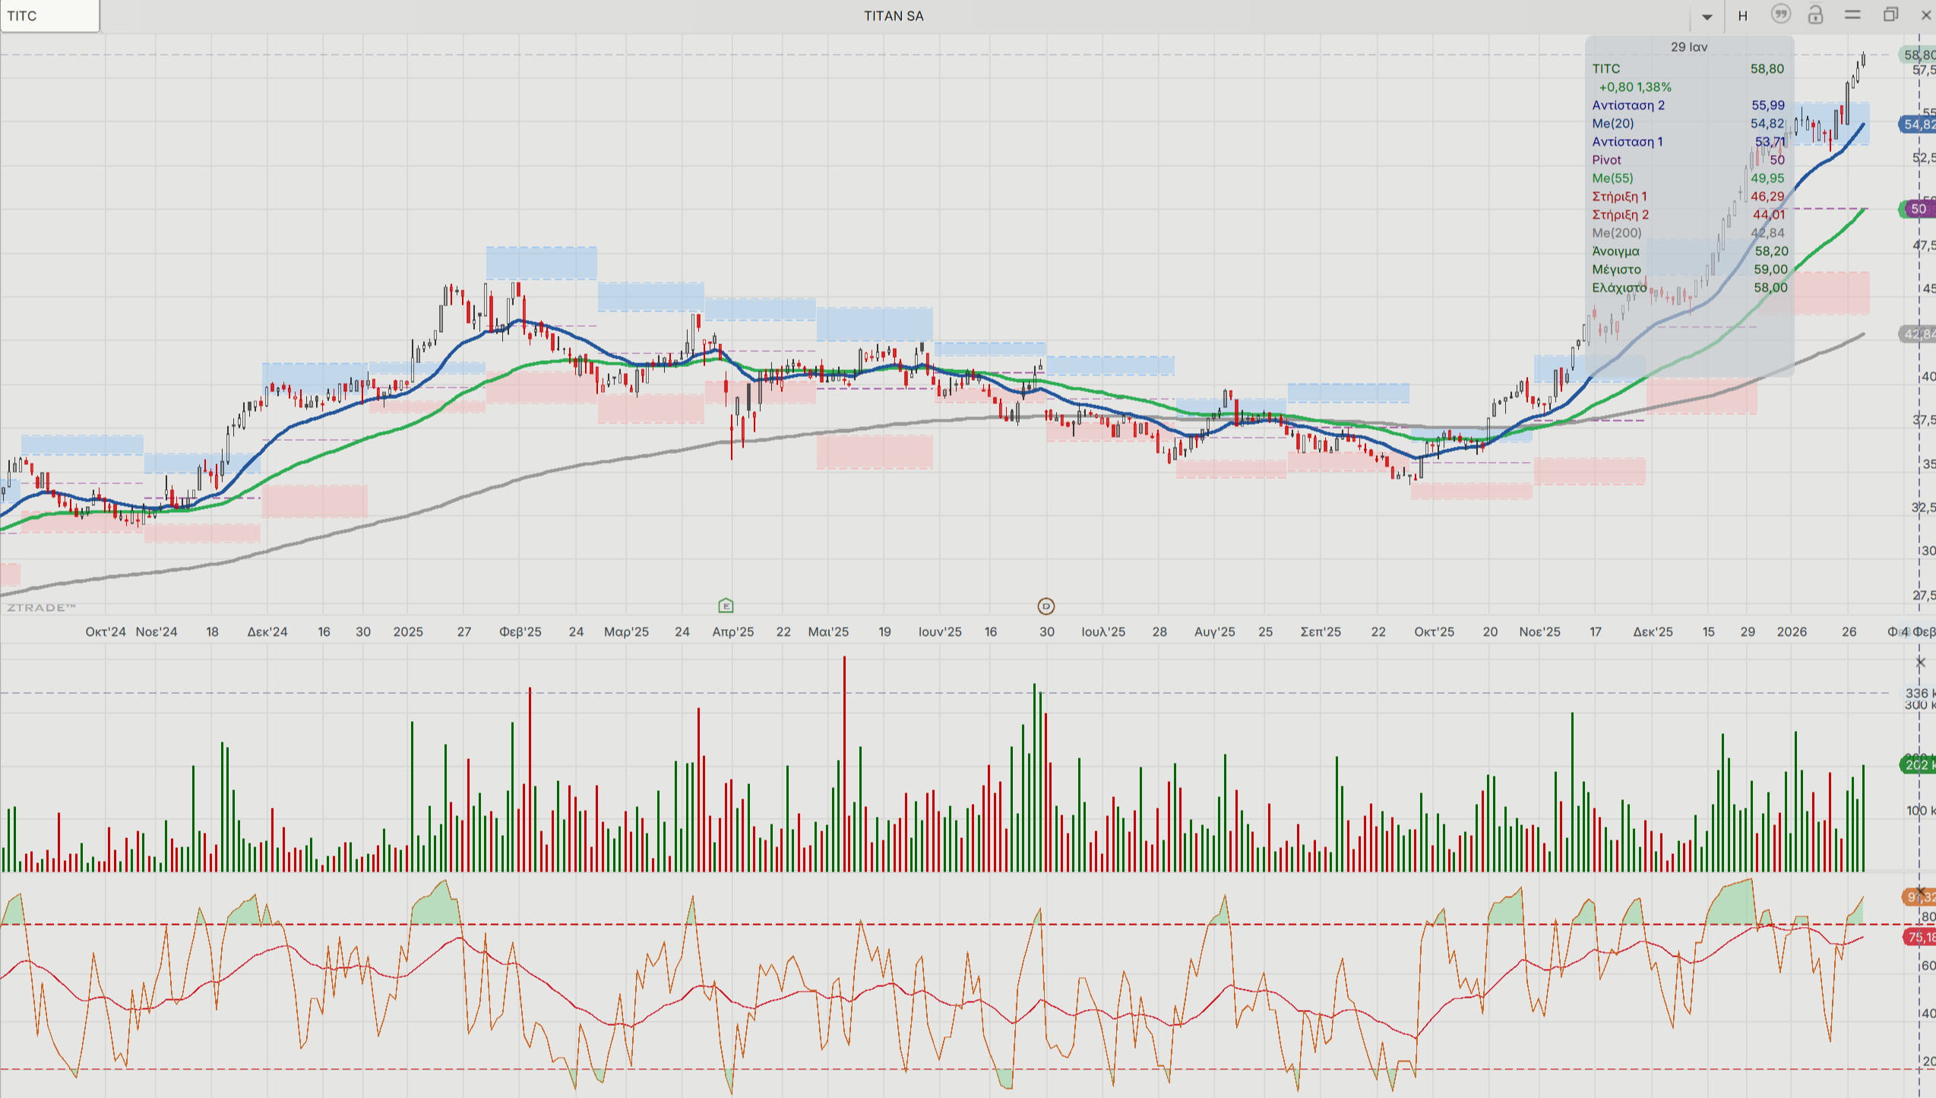The image size is (1936, 1098).
Task: Click the earnings 'E' marker on time axis
Action: (x=726, y=606)
